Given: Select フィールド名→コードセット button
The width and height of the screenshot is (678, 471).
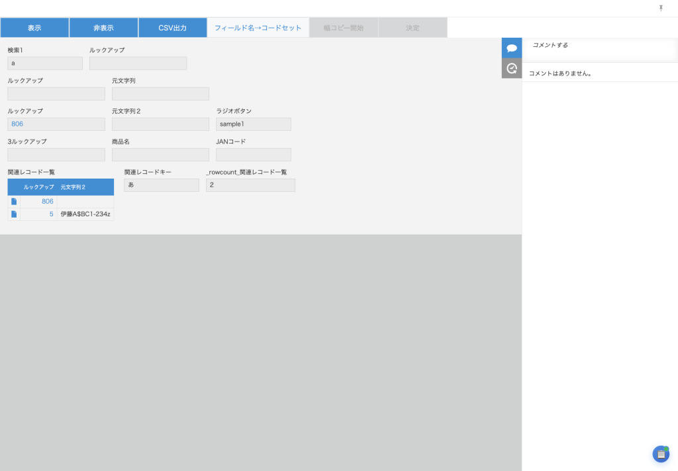Looking at the screenshot, I should (258, 28).
